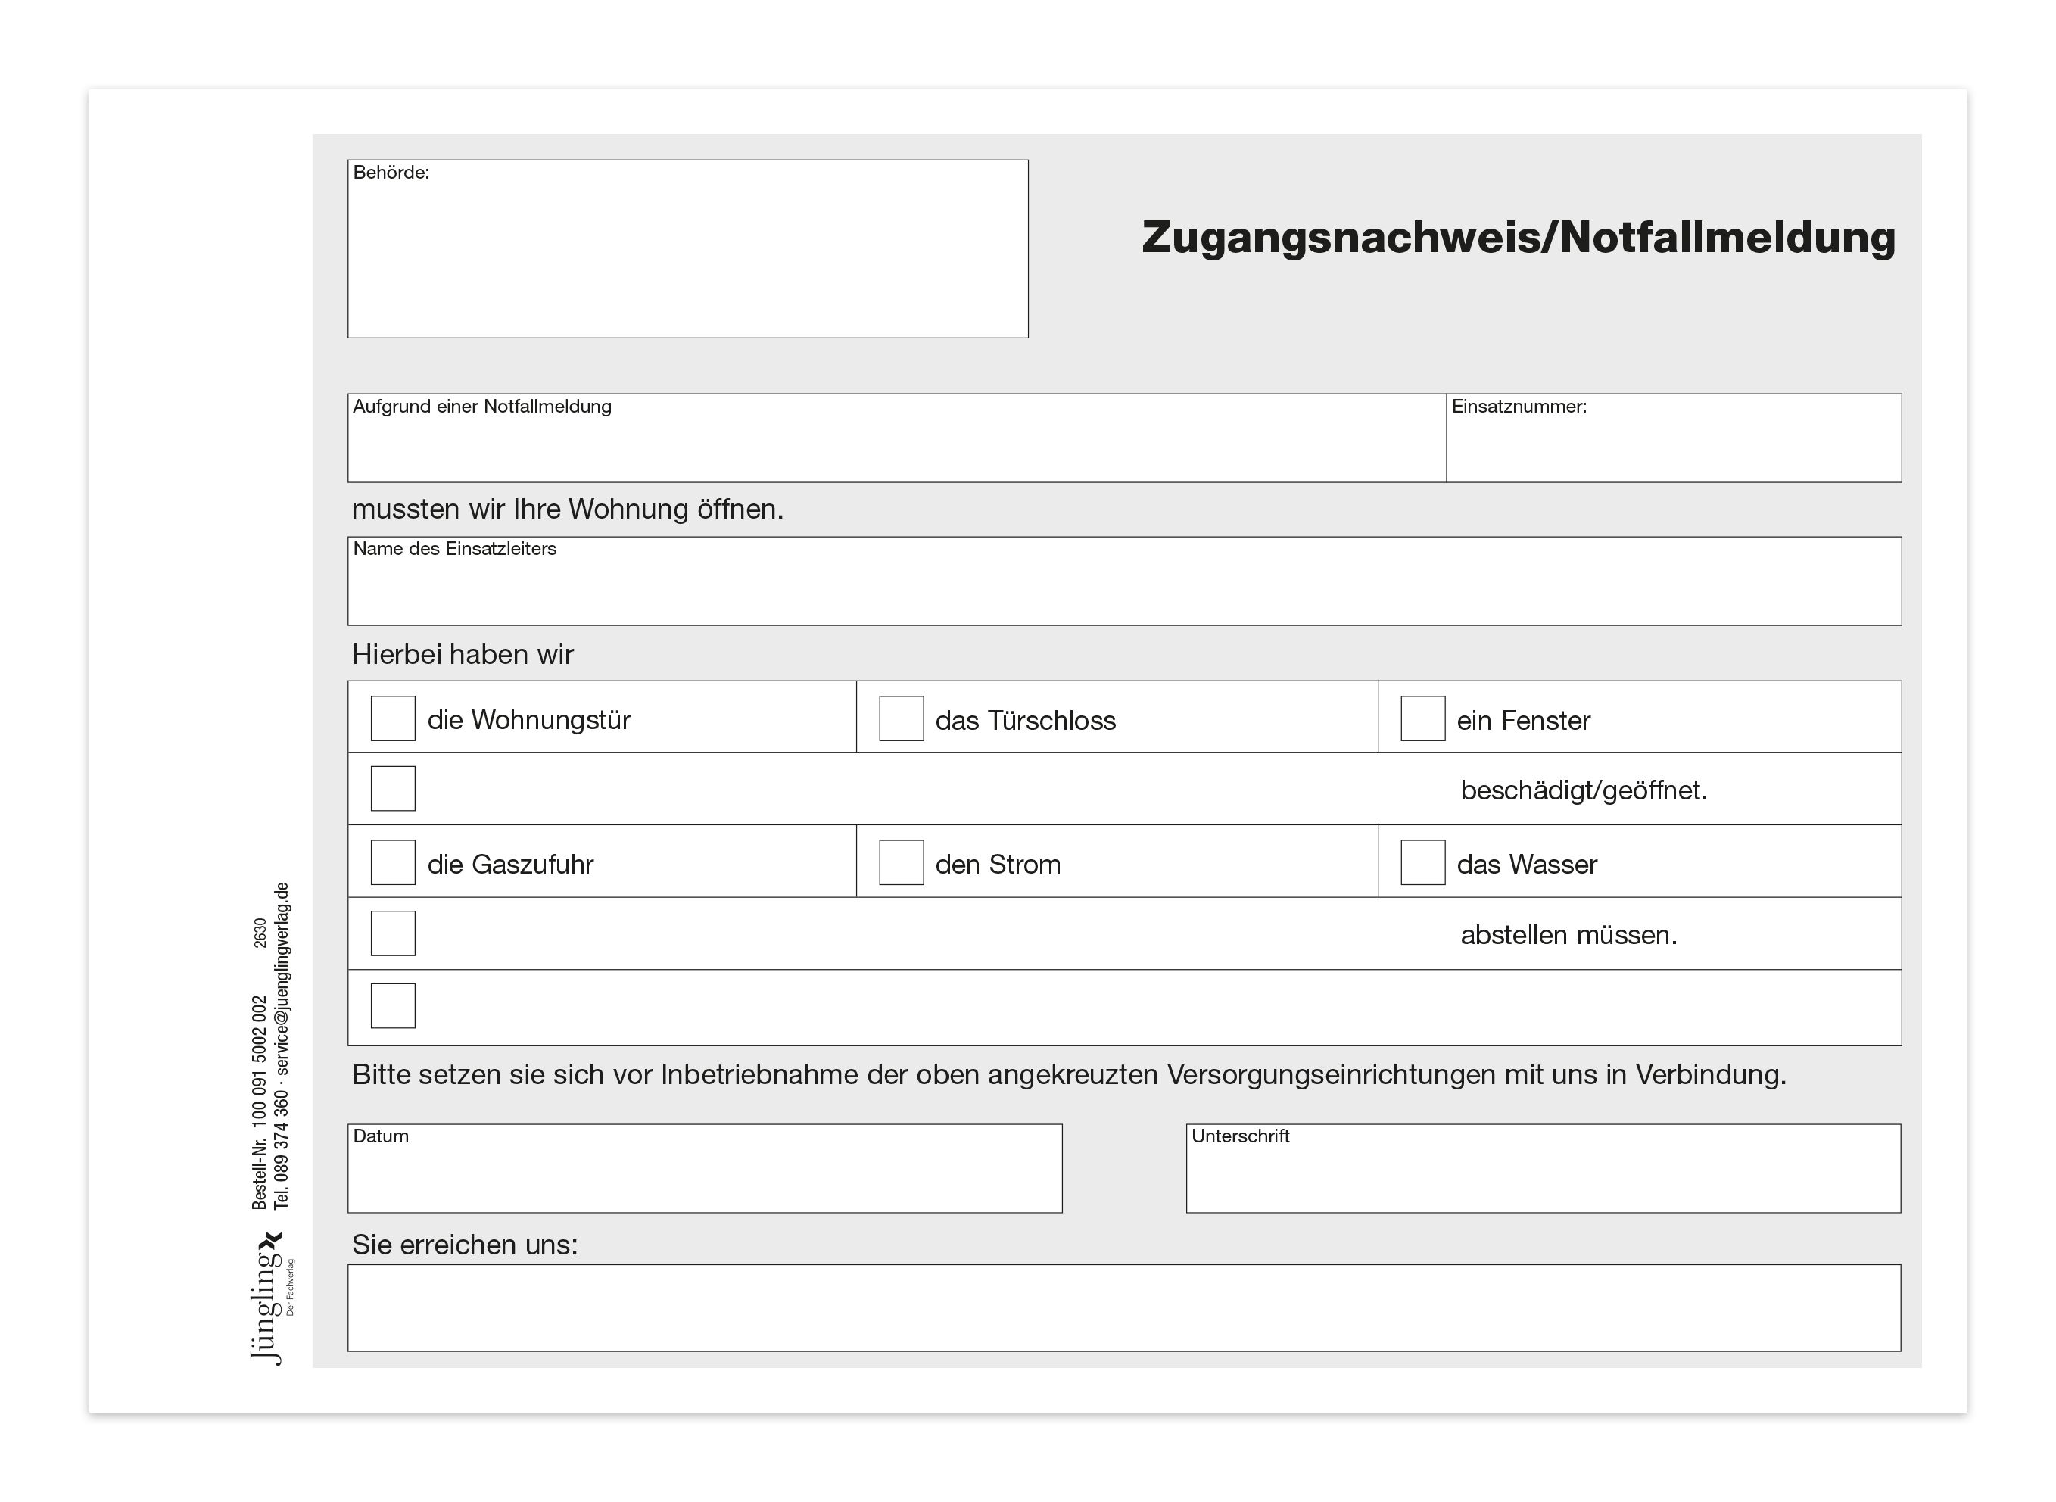Click the 'Zugangsnachweis/Notfallmeldung' title

pos(1519,238)
